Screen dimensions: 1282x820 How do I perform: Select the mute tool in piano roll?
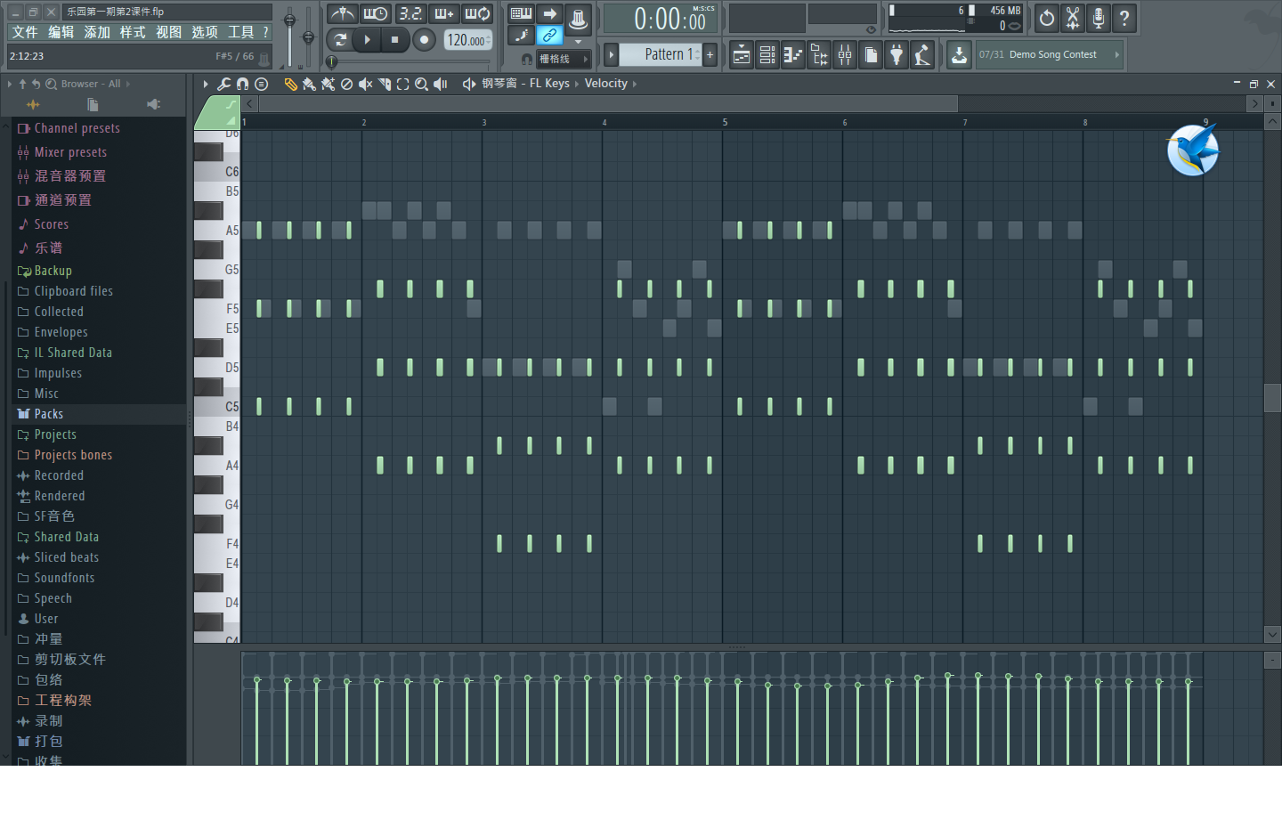click(365, 84)
